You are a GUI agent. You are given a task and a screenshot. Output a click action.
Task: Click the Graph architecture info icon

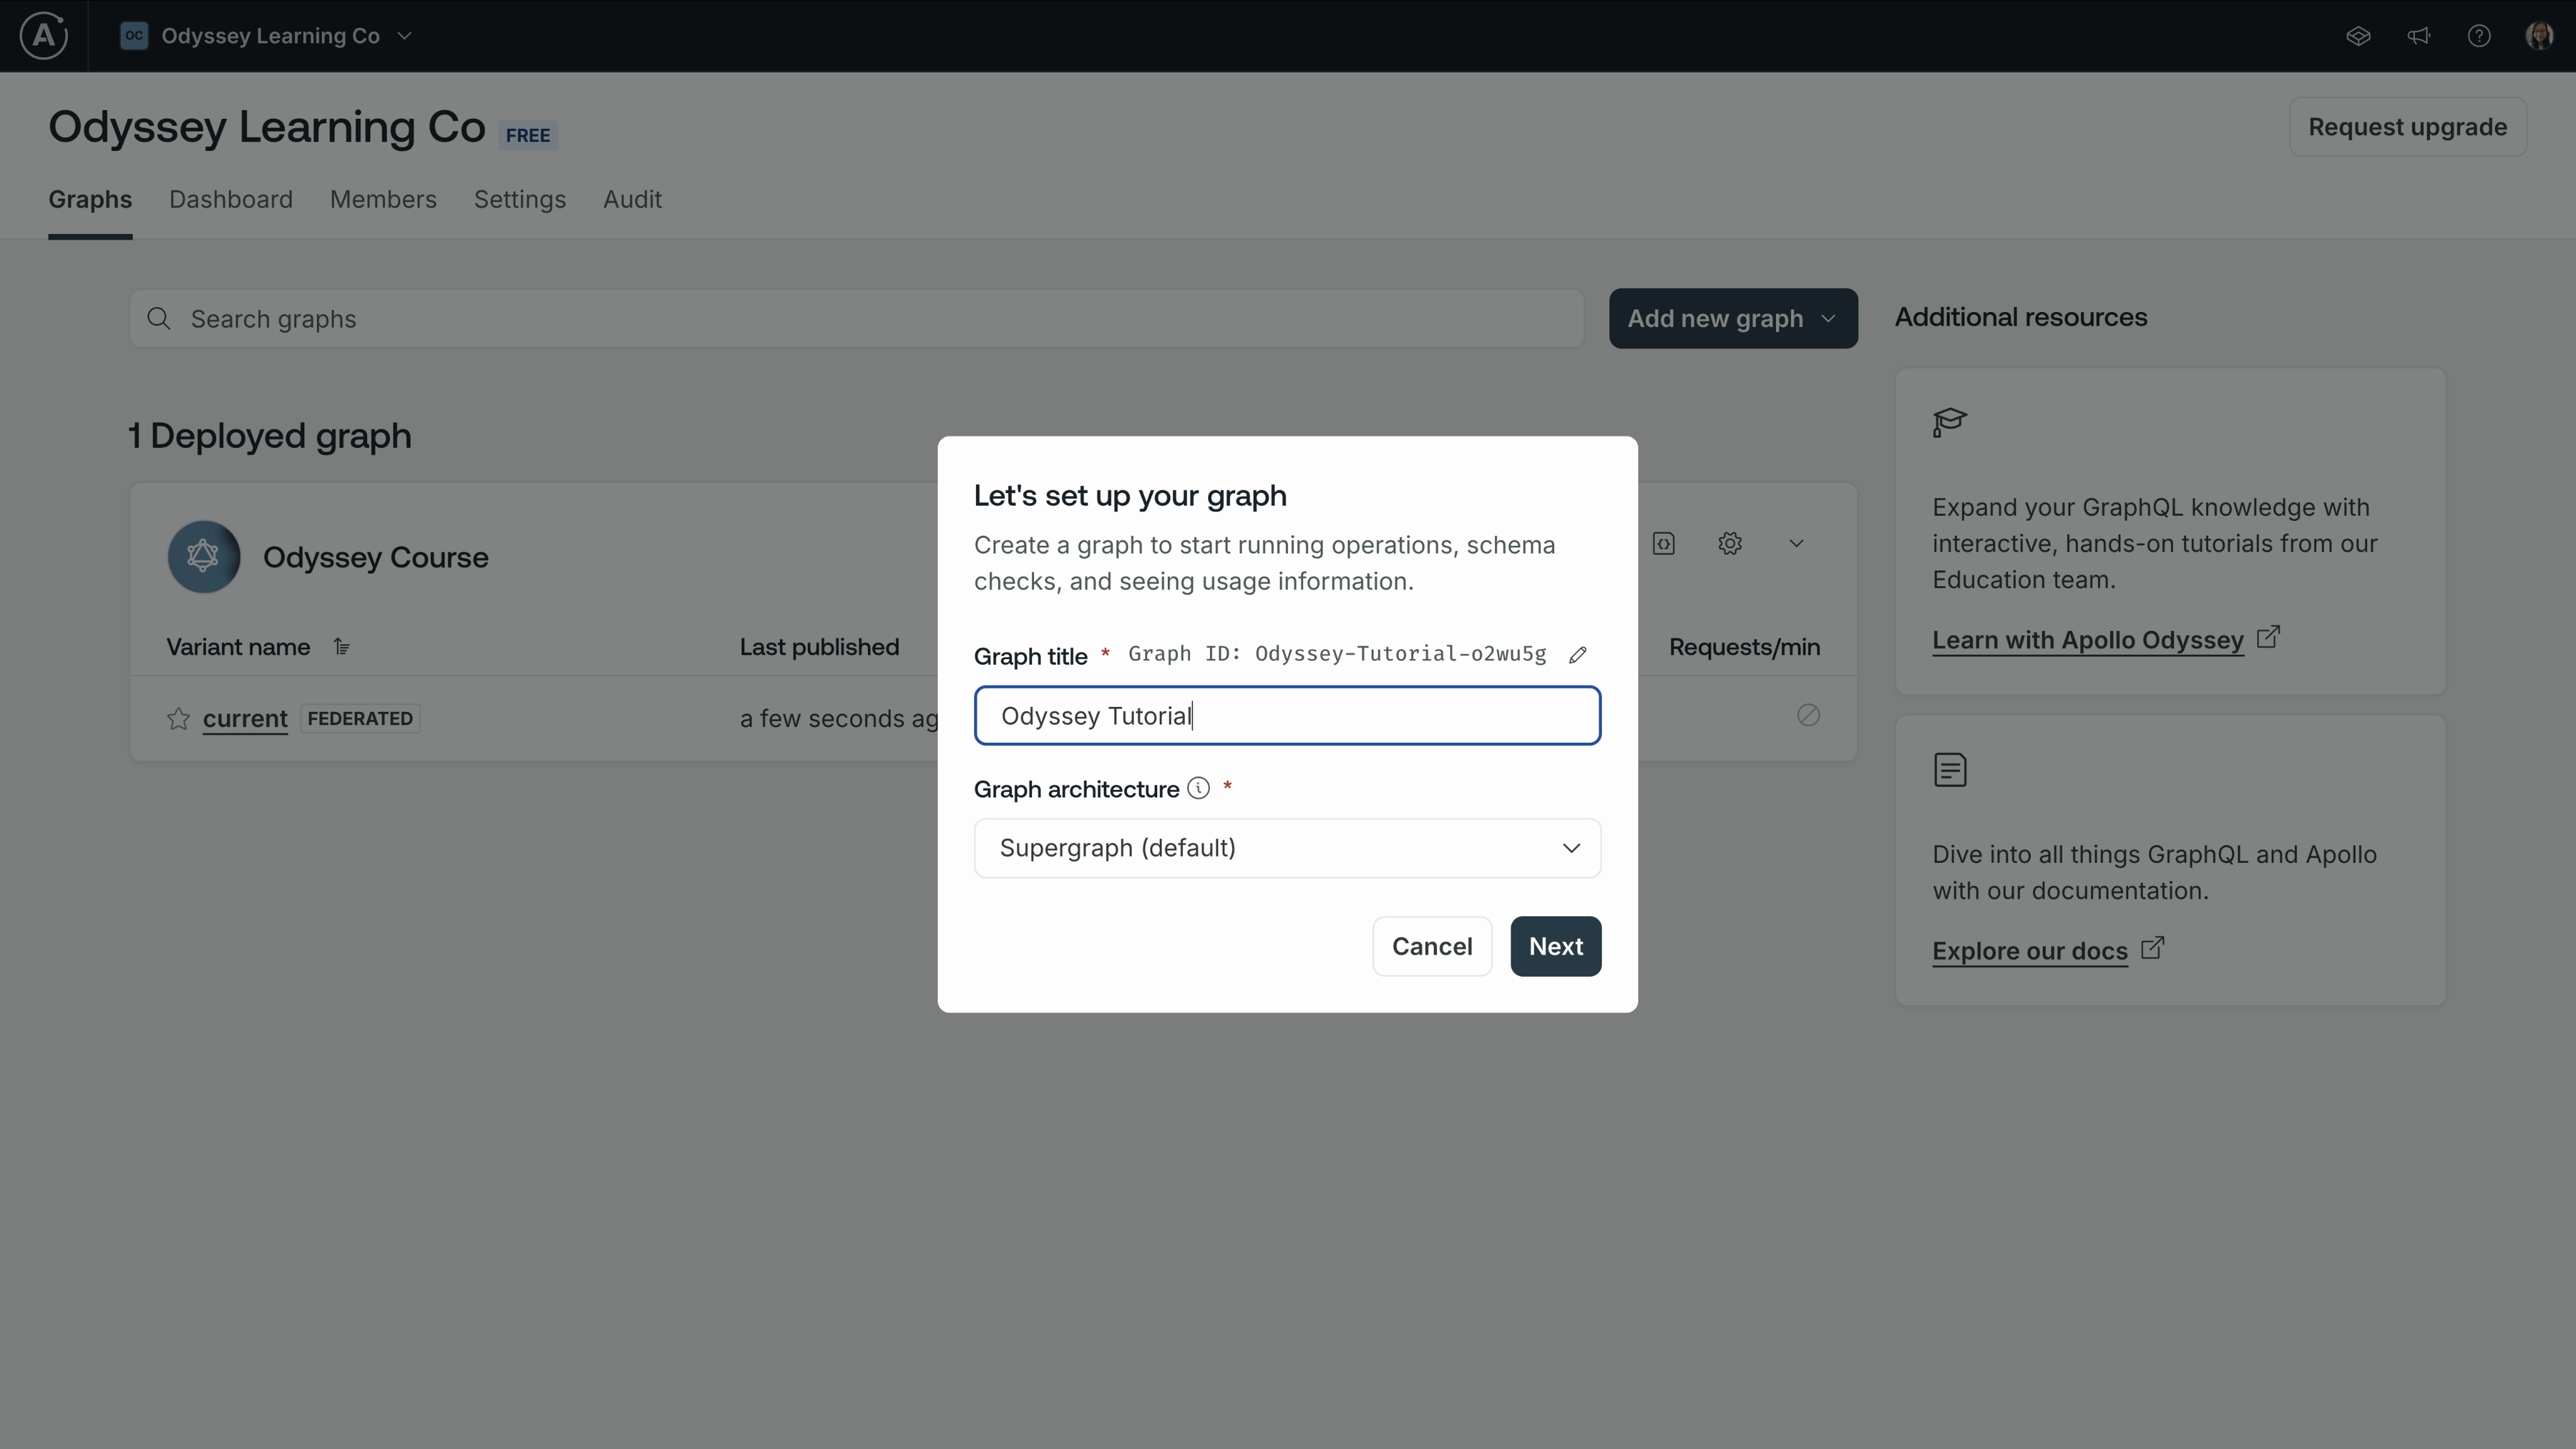click(x=1198, y=789)
